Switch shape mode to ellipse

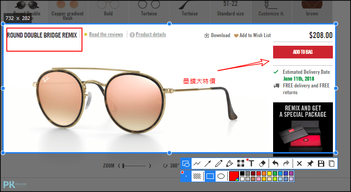(x=221, y=176)
